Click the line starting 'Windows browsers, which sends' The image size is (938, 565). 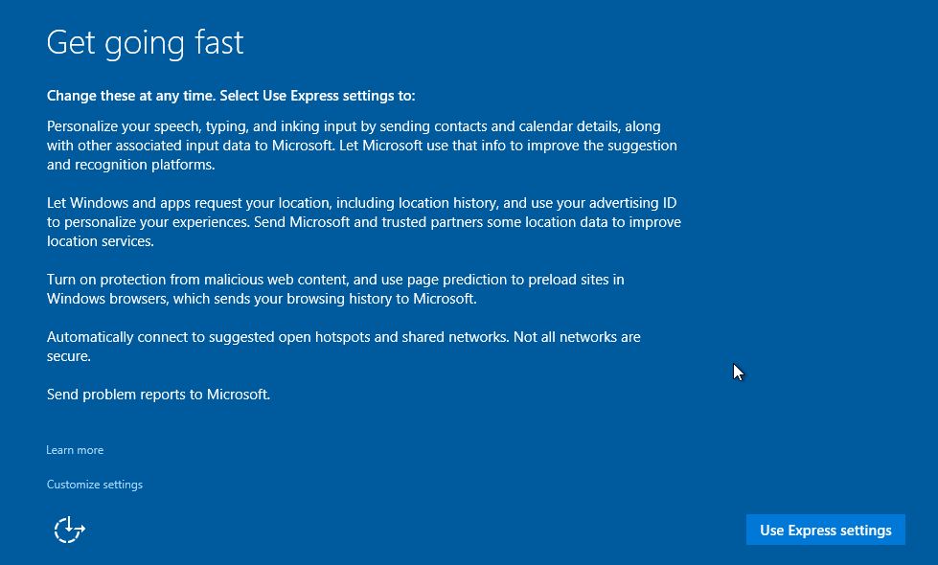pyautogui.click(x=262, y=299)
